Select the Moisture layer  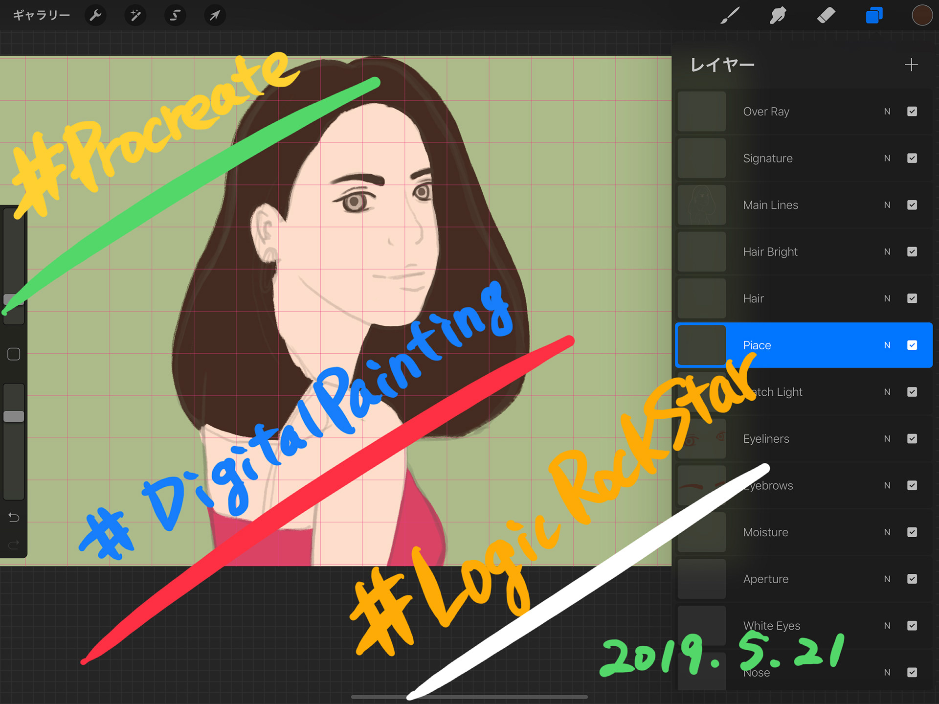click(x=804, y=532)
